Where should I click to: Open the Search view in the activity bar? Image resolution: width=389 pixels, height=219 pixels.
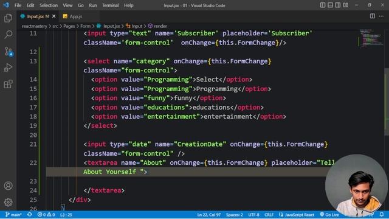click(x=8, y=34)
